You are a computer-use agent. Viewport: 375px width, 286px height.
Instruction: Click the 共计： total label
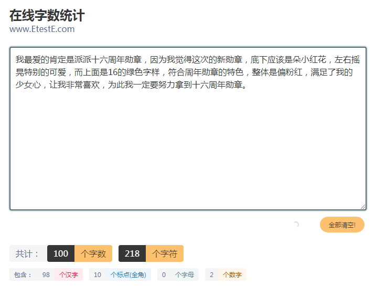point(28,253)
